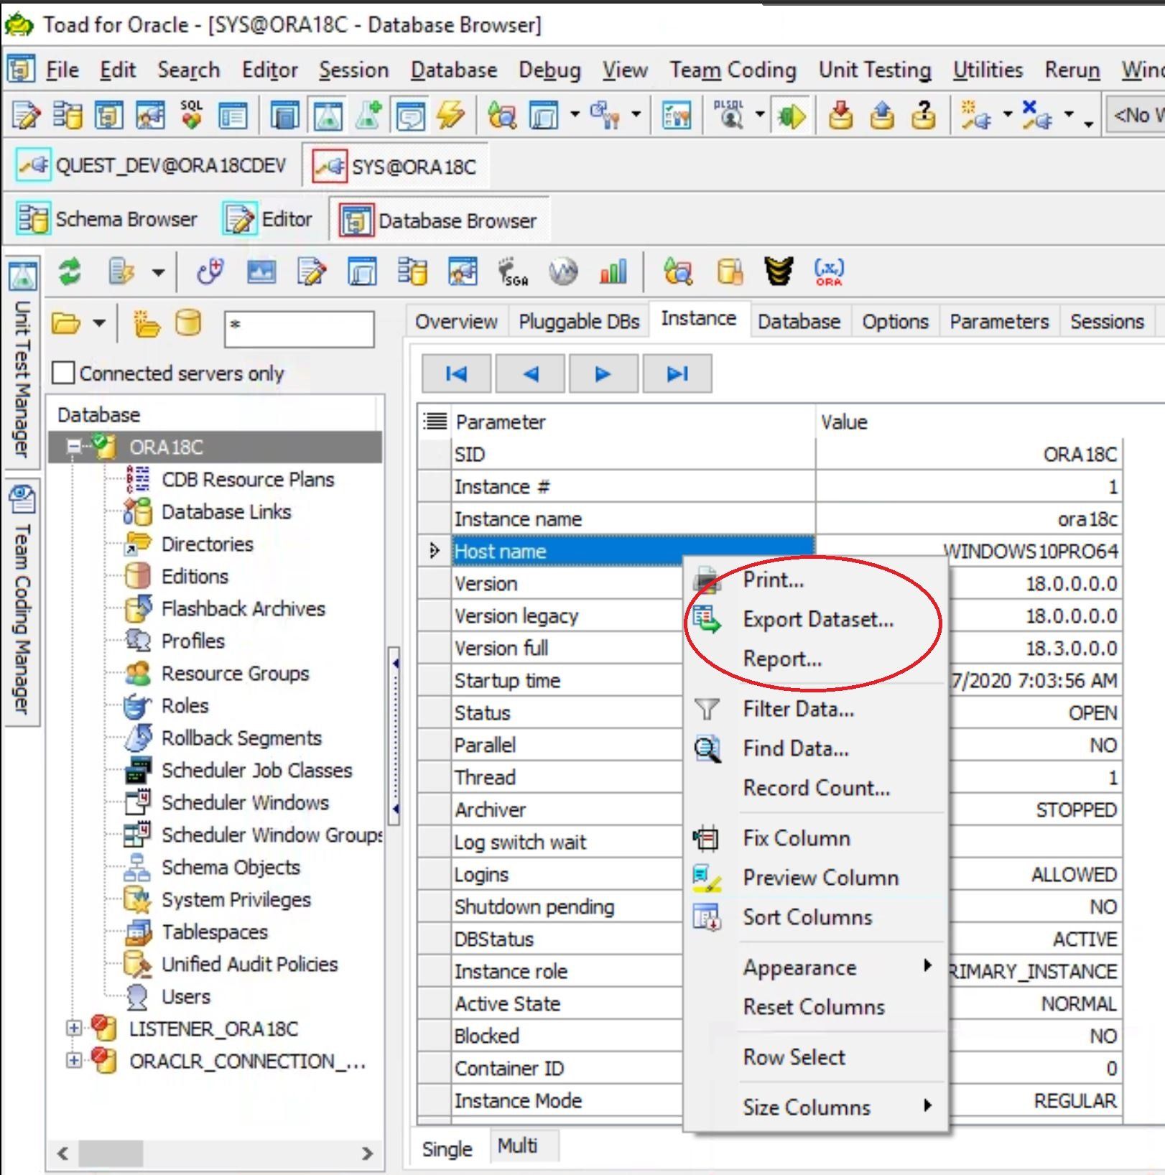The height and width of the screenshot is (1175, 1165).
Task: Click the column list icon beside Parameter header
Action: coord(435,422)
